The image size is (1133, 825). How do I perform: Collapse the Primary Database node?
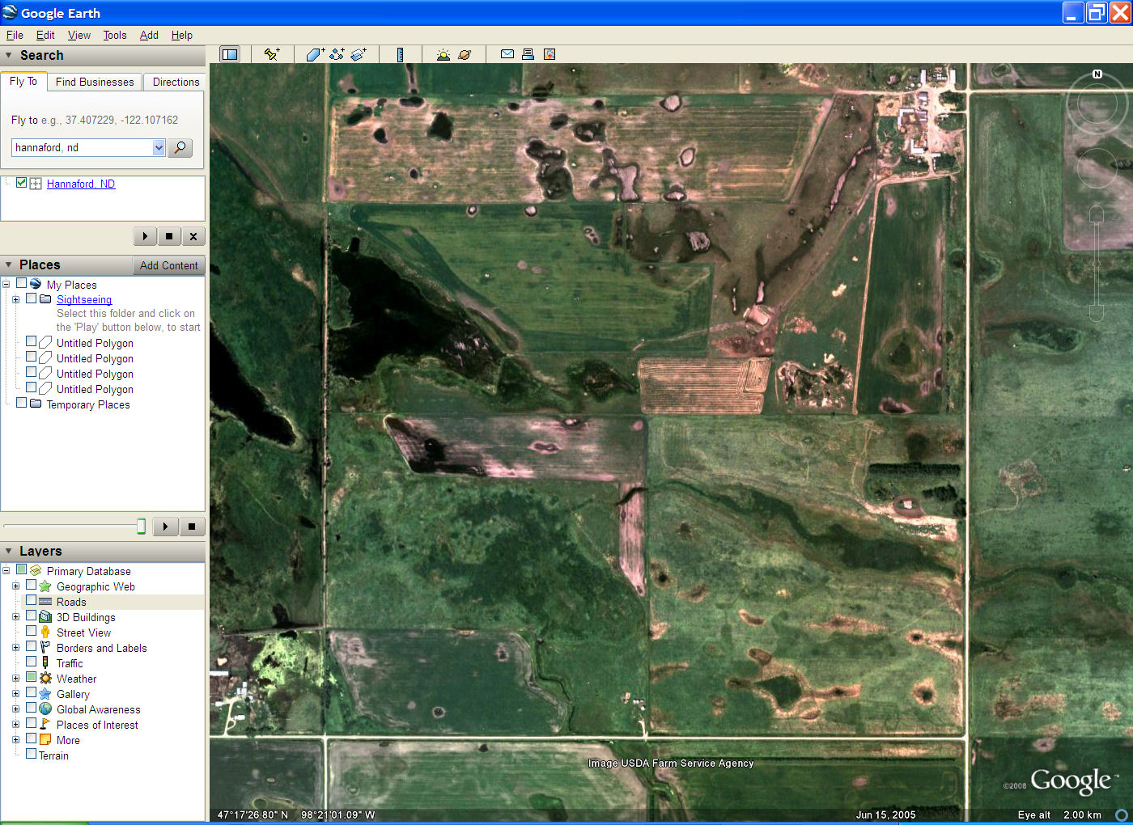pos(6,571)
